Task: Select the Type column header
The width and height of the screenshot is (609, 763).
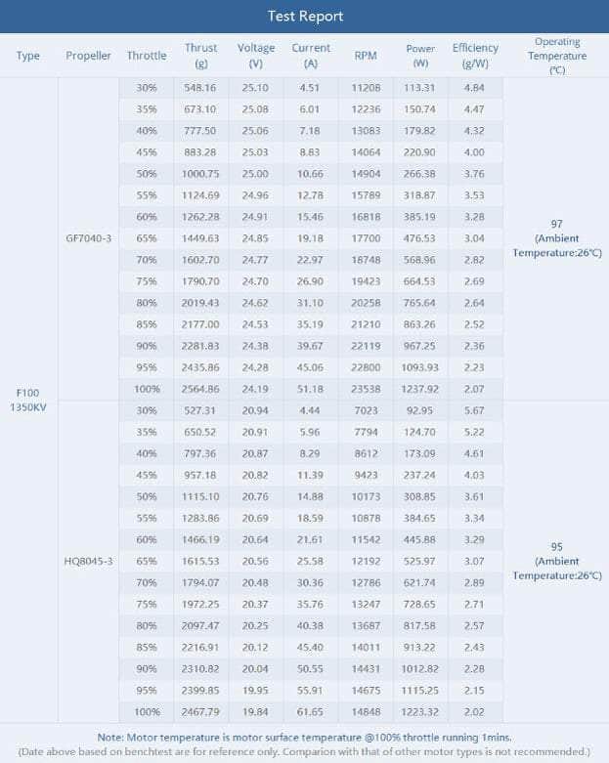Action: (x=28, y=56)
